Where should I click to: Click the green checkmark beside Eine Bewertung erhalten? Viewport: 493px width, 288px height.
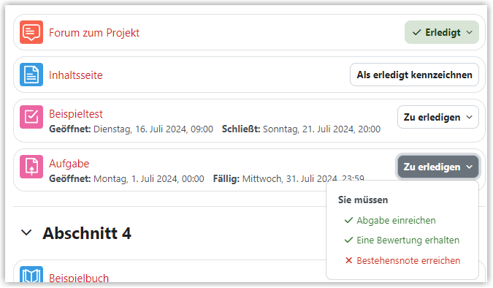(348, 240)
